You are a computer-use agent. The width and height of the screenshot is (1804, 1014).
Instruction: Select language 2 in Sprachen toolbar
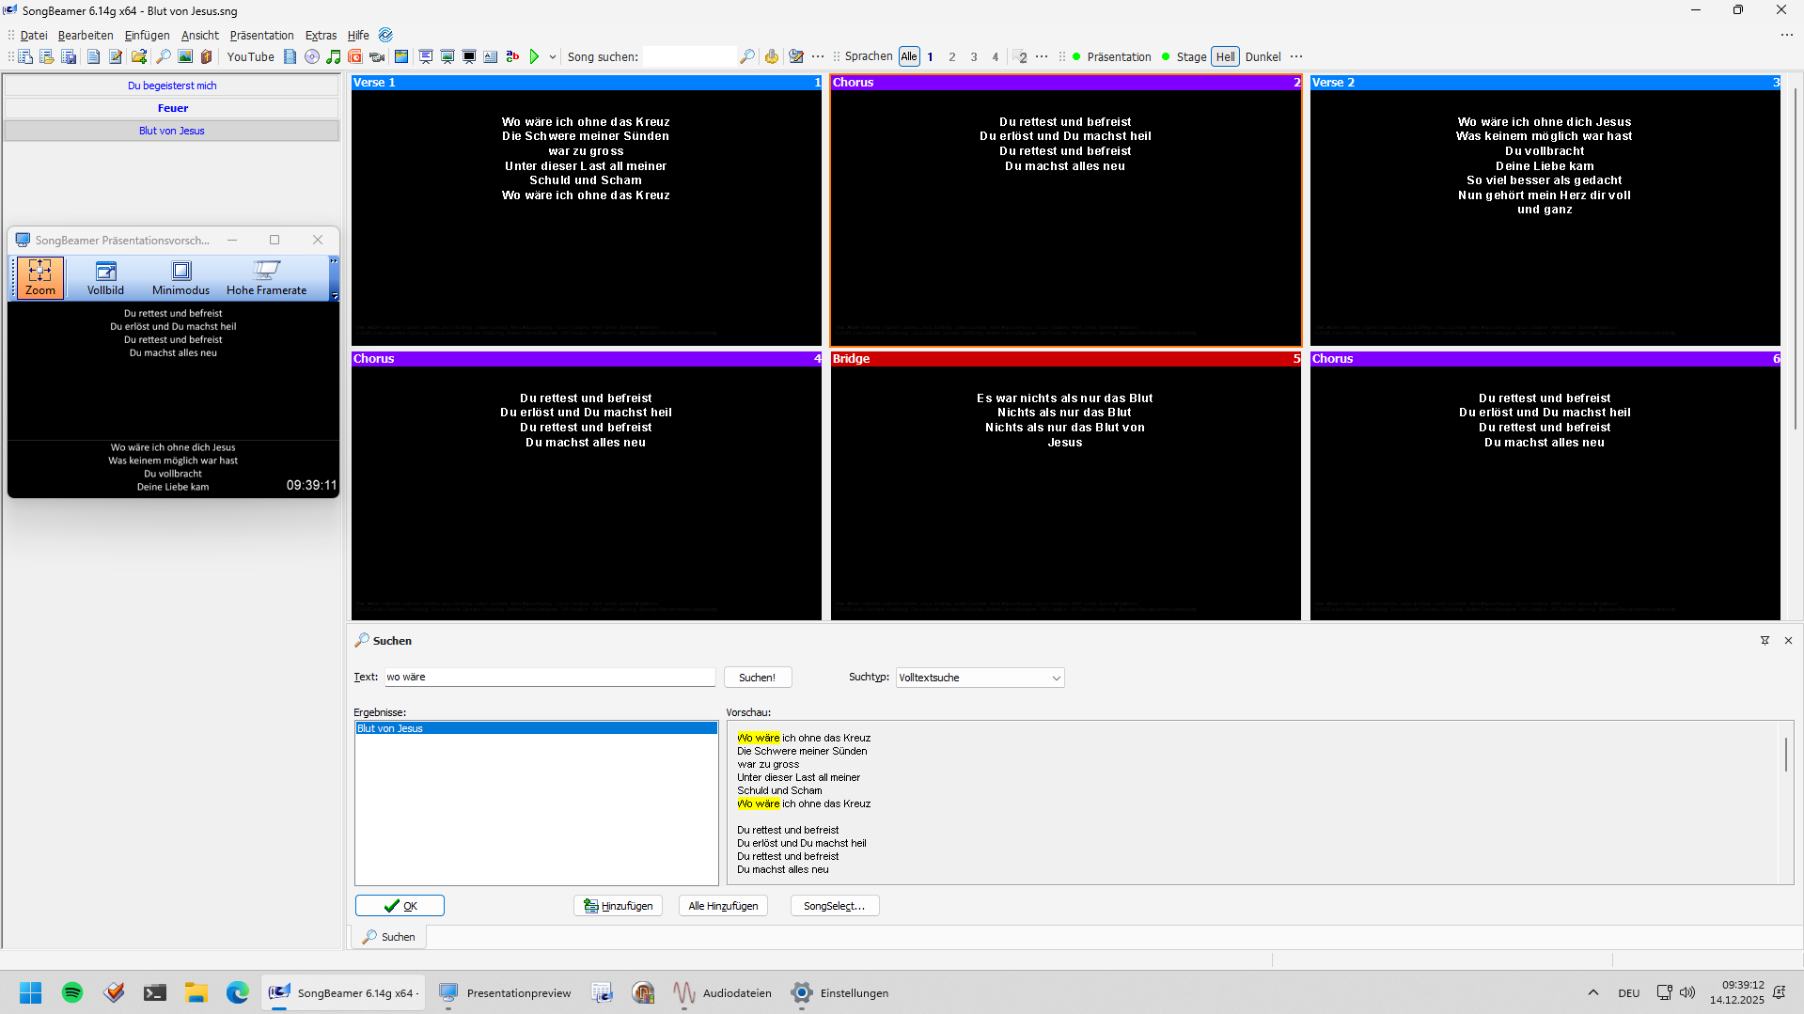(x=952, y=57)
